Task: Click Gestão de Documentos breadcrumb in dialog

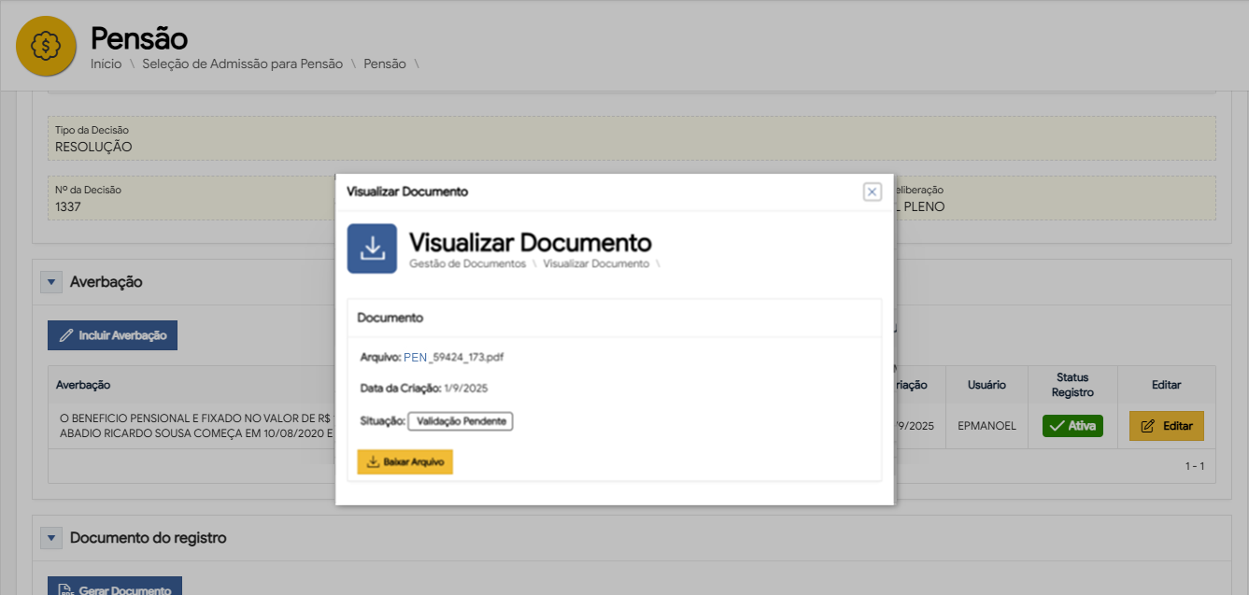Action: (x=467, y=264)
